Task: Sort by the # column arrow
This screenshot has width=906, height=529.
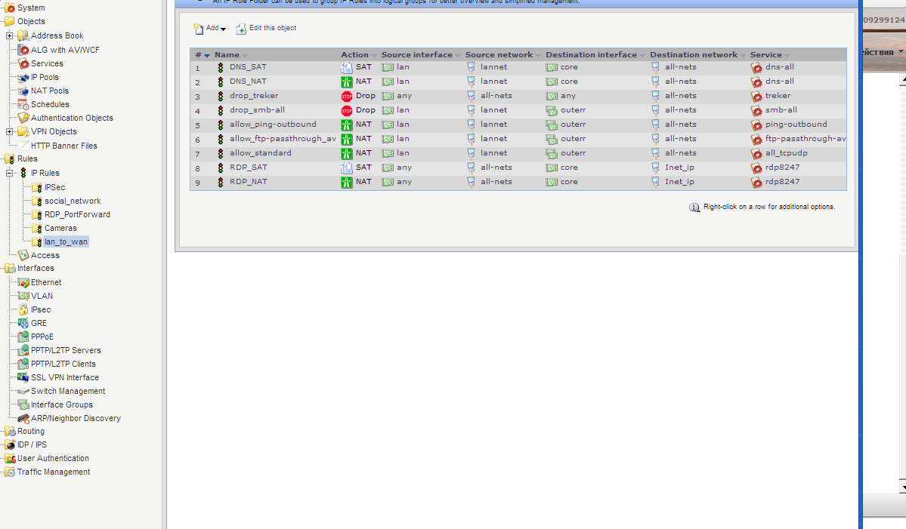Action: [207, 55]
